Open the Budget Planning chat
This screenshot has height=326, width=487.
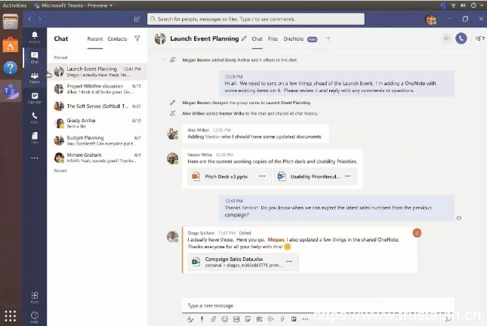(97, 140)
